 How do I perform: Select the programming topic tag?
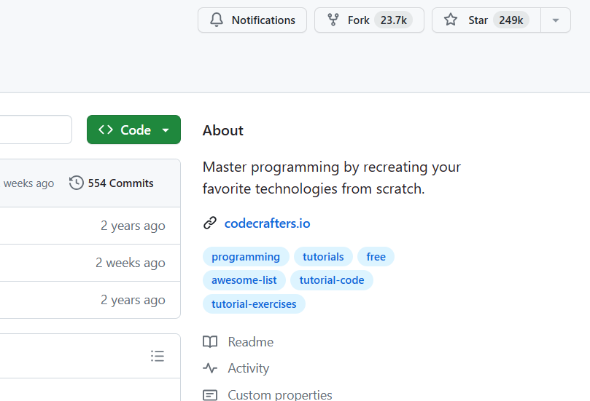point(246,257)
